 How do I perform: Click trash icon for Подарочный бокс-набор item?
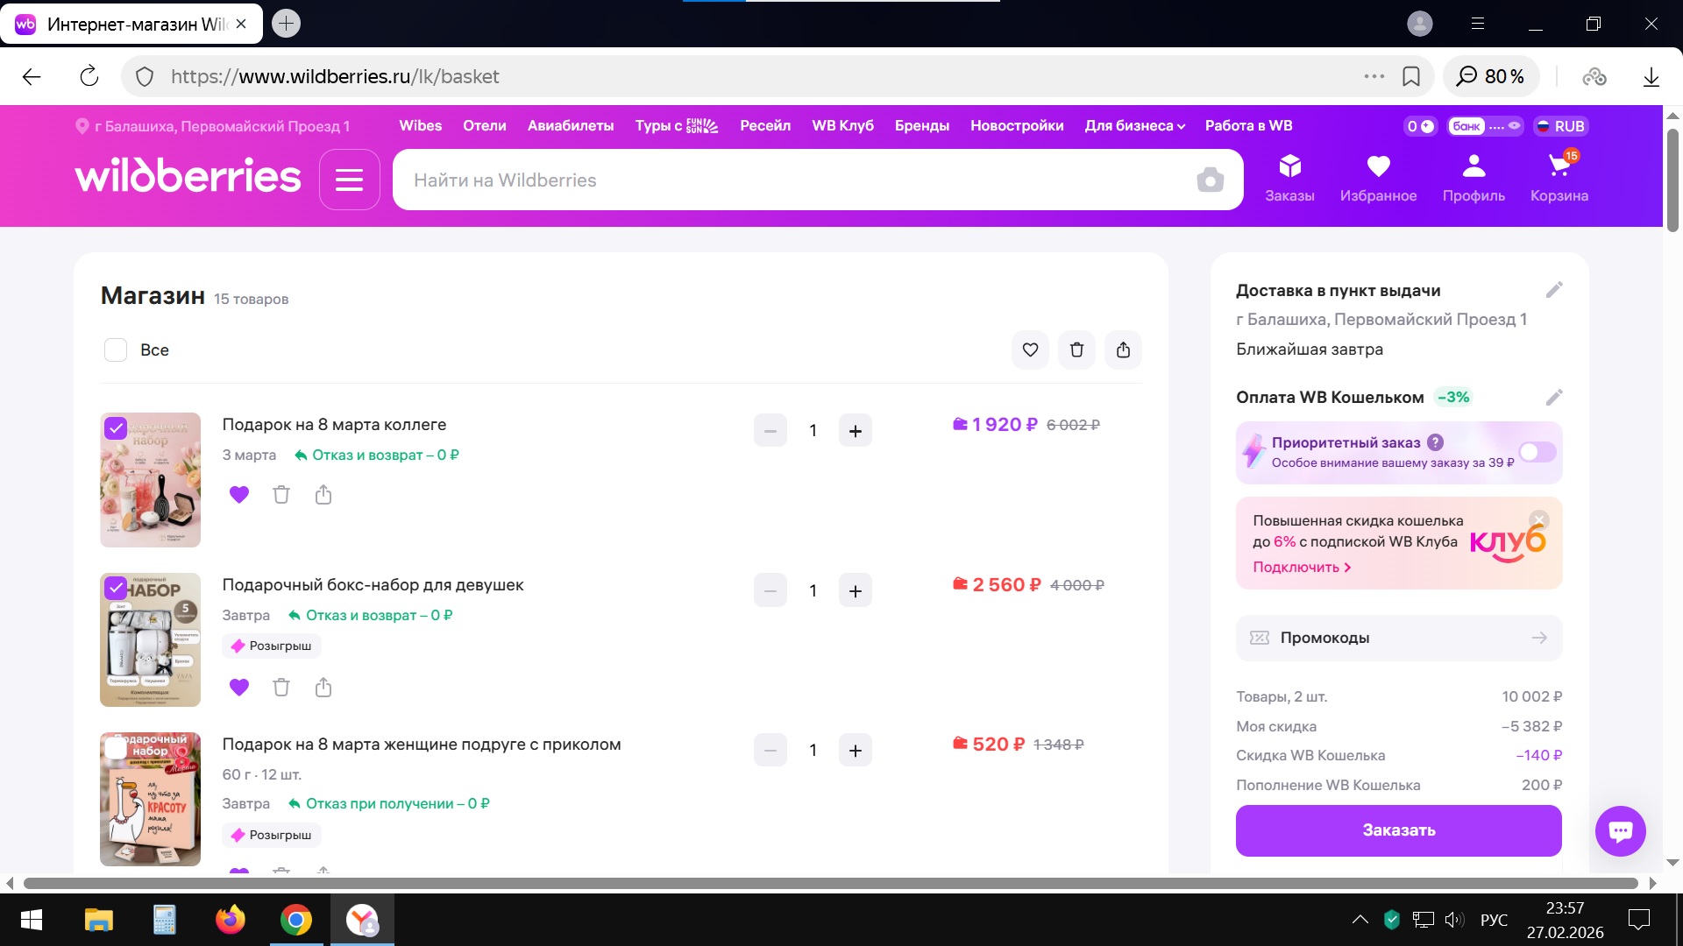(x=280, y=688)
